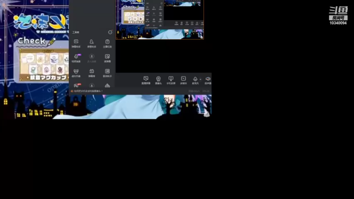Open the 歌词助手 lyrics helper
The image size is (354, 199).
click(107, 73)
